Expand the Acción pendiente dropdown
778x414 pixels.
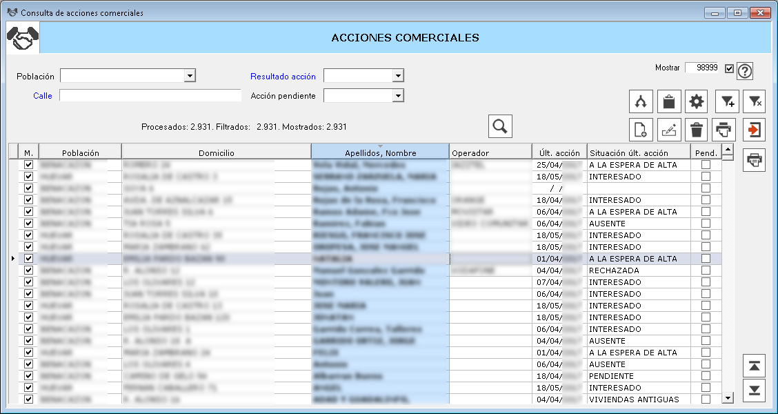click(397, 96)
